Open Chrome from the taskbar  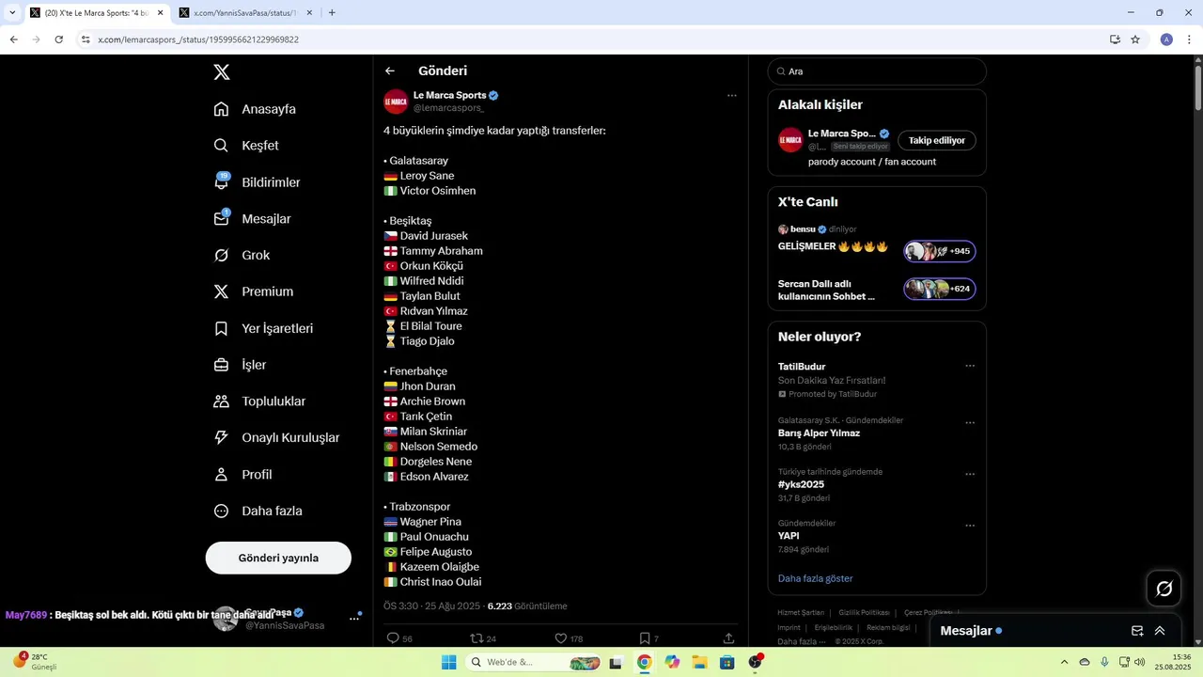(644, 662)
